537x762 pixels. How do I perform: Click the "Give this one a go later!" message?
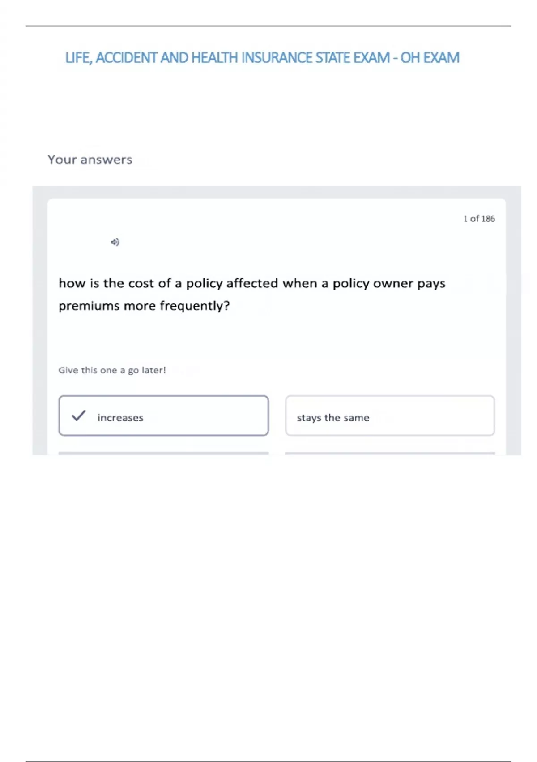(112, 370)
